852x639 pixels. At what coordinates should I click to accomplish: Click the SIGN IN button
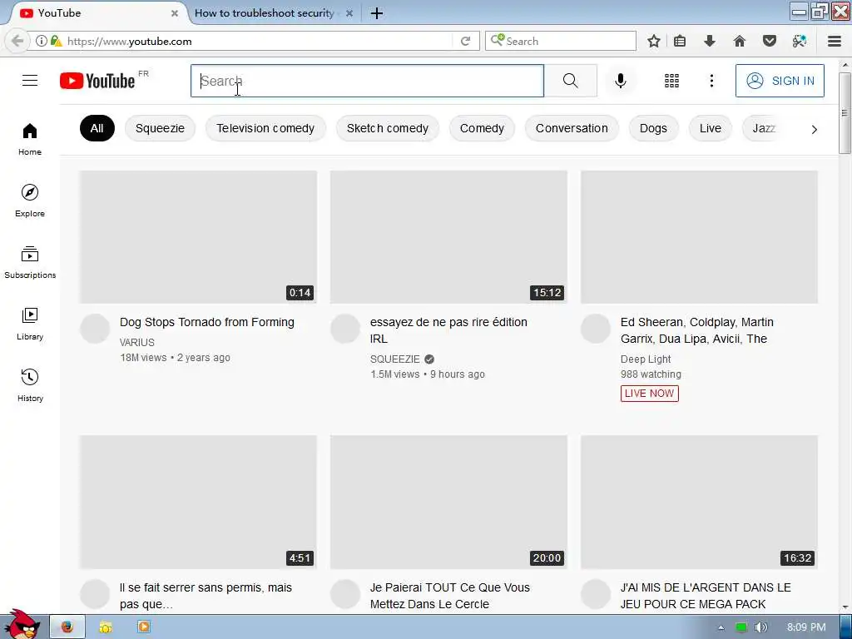tap(780, 81)
